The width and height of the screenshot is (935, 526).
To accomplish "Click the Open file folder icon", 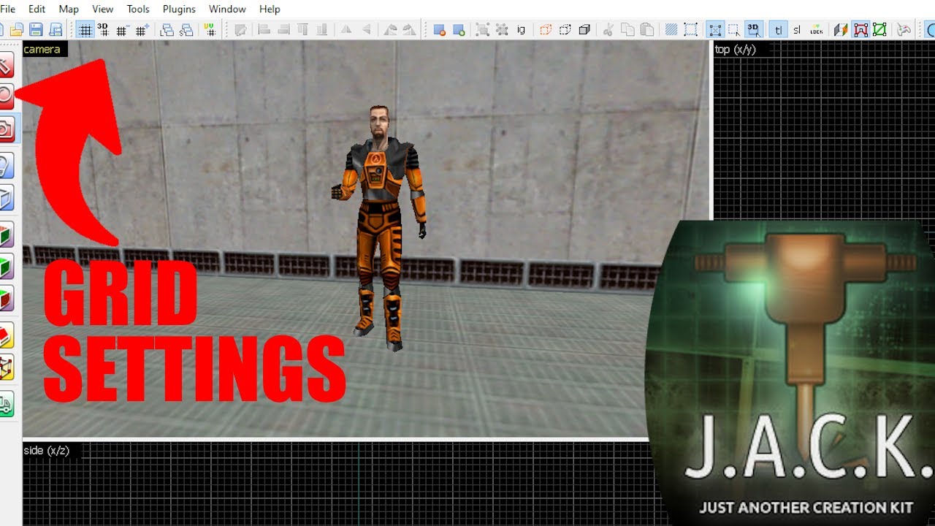I will point(16,30).
